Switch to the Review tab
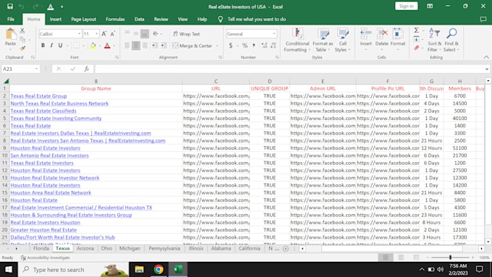This screenshot has height=277, width=492. (x=161, y=19)
